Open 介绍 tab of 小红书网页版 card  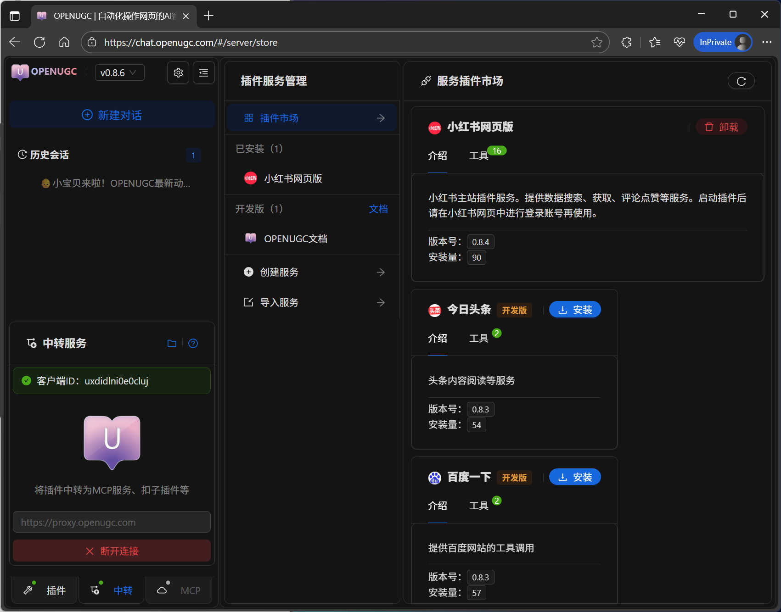pyautogui.click(x=438, y=156)
